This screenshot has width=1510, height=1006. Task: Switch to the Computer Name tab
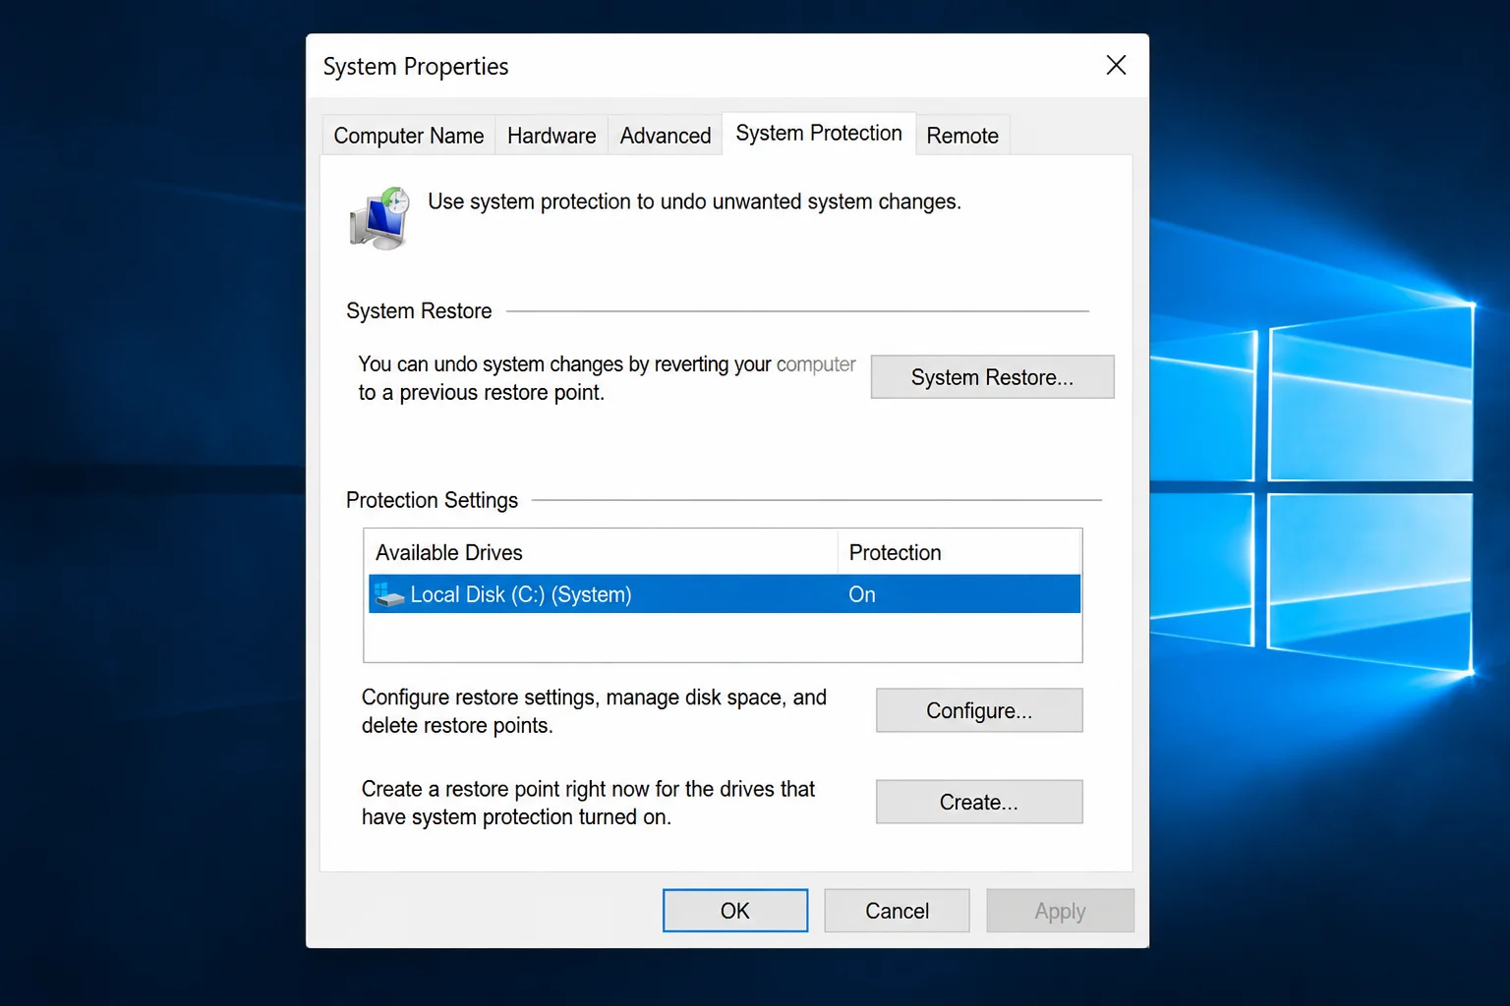[409, 136]
